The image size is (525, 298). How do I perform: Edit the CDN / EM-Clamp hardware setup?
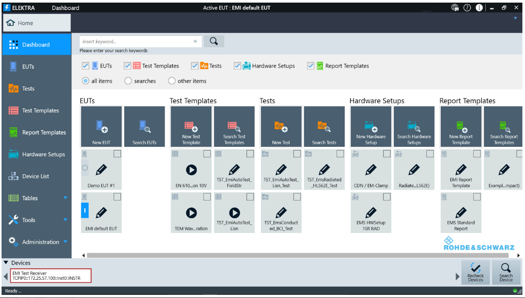point(371,170)
